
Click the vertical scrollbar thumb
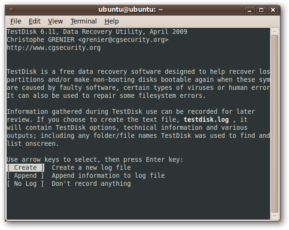pyautogui.click(x=274, y=123)
